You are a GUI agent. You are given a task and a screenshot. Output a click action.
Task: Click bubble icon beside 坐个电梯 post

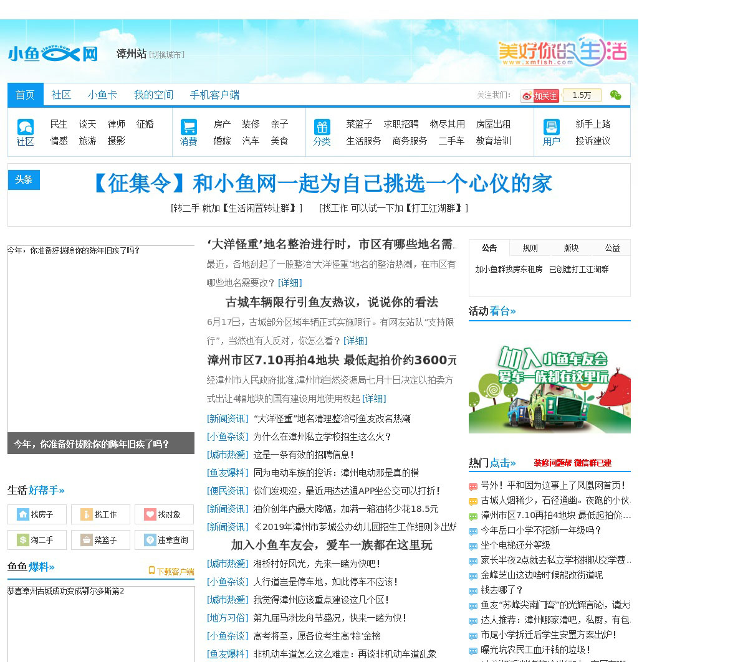click(x=473, y=546)
